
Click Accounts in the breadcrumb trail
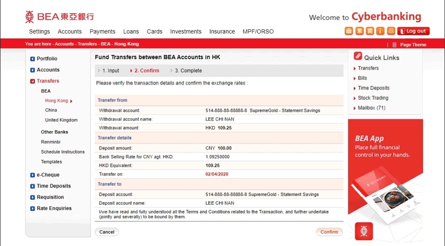point(64,44)
